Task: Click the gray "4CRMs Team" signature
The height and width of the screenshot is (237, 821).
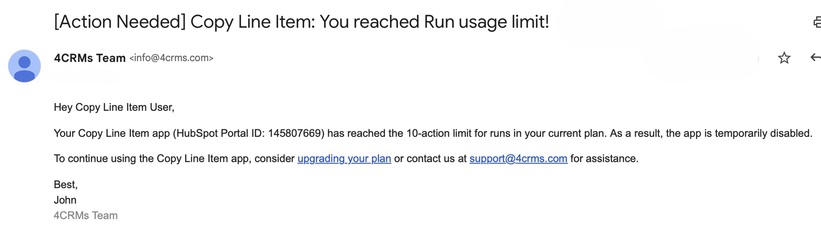Action: (x=86, y=216)
